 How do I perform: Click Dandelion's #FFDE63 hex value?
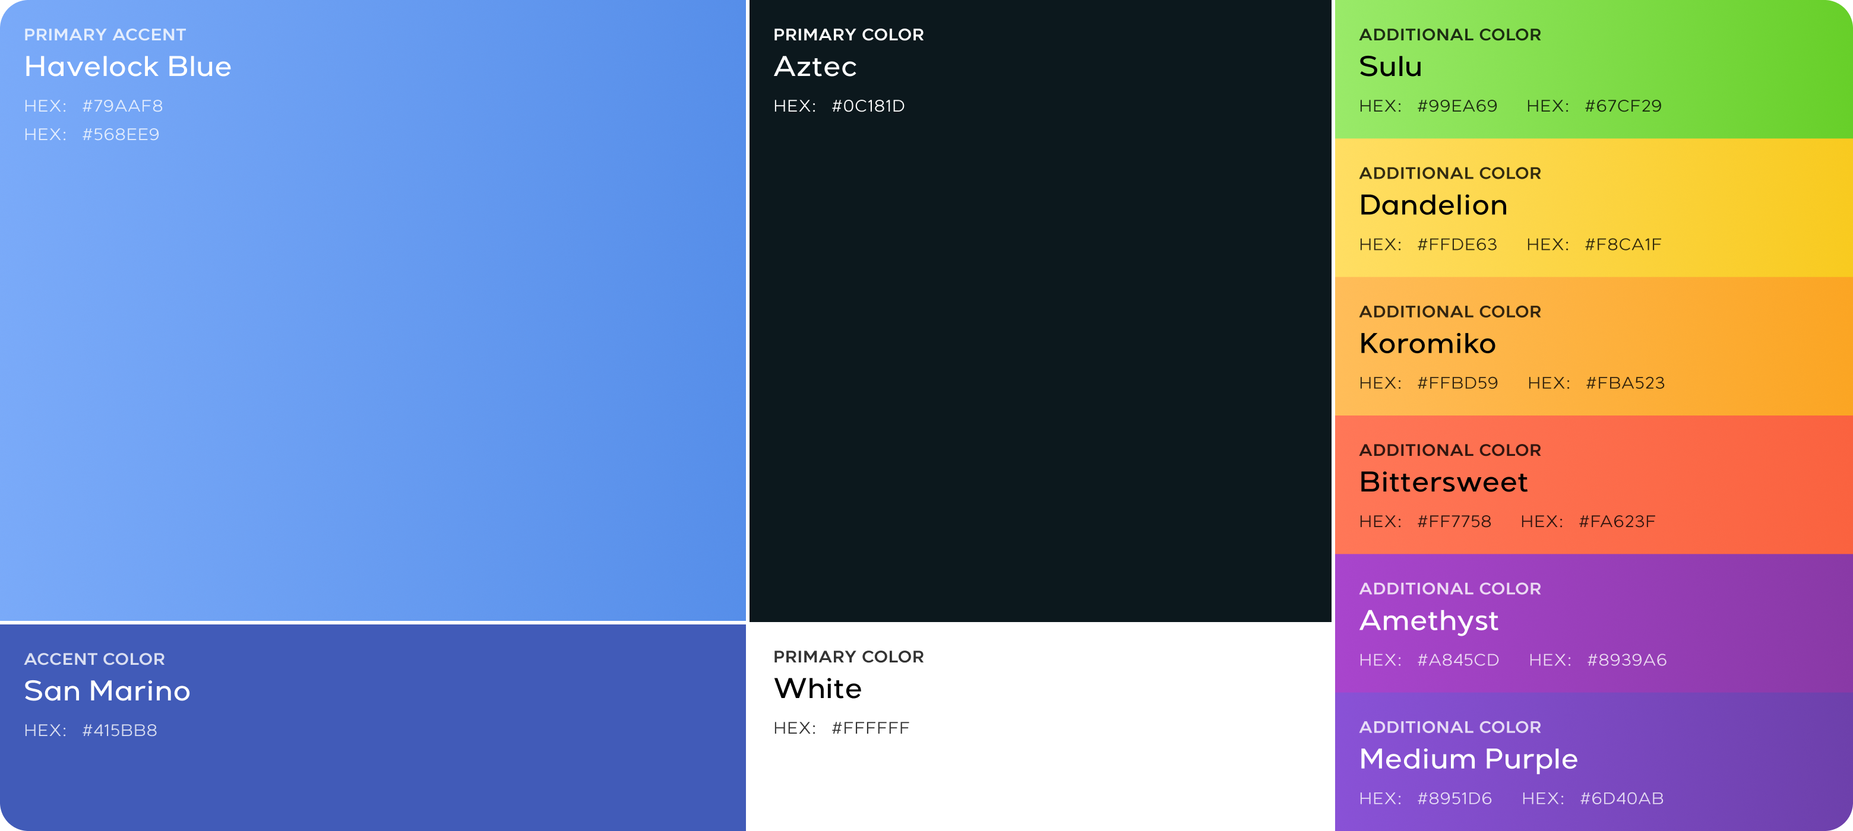[1457, 245]
